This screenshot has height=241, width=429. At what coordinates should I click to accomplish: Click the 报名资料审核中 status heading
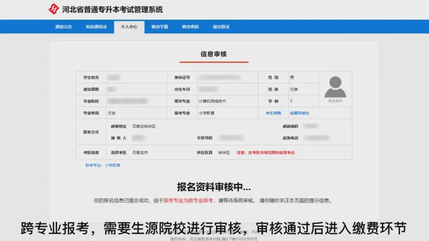(212, 186)
